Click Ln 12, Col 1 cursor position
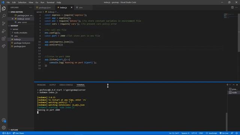Viewport: 240px width, 135px height. [174, 133]
